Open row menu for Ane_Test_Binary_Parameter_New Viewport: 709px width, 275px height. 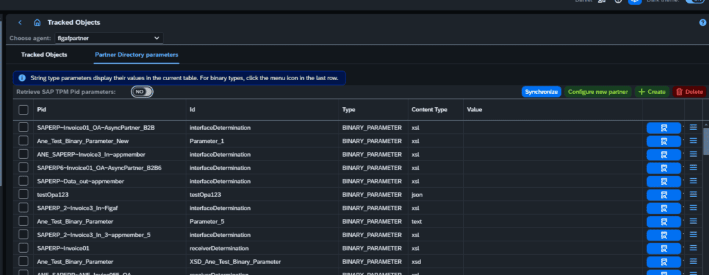[x=693, y=141]
